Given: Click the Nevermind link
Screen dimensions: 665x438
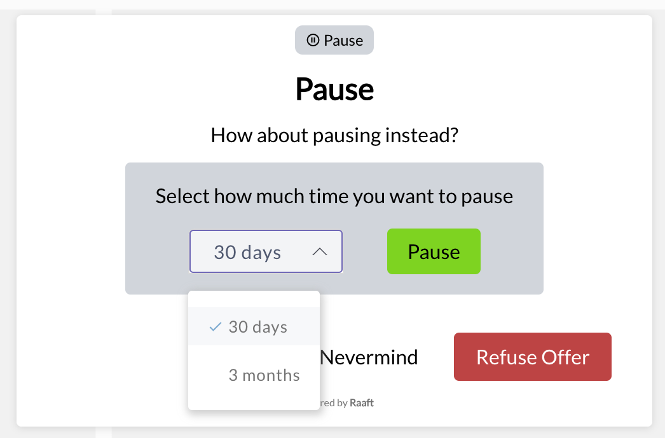Looking at the screenshot, I should click(x=369, y=357).
